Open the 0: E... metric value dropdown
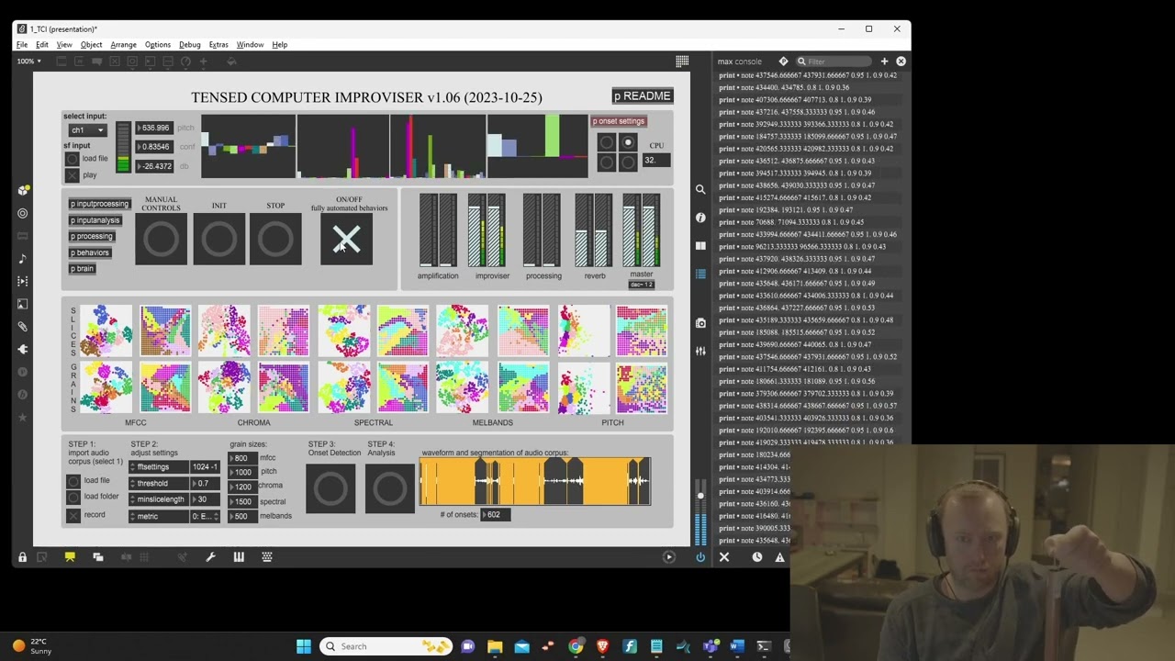1175x661 pixels. [x=206, y=516]
